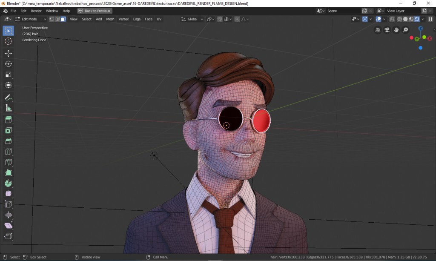Enable wireframe viewport shading
Screen dimensions: 436x261
pos(399,19)
